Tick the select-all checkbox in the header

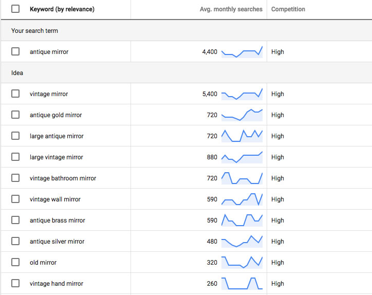[x=15, y=9]
